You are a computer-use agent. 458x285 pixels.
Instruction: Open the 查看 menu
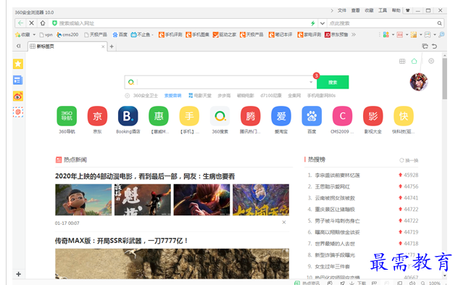point(356,11)
